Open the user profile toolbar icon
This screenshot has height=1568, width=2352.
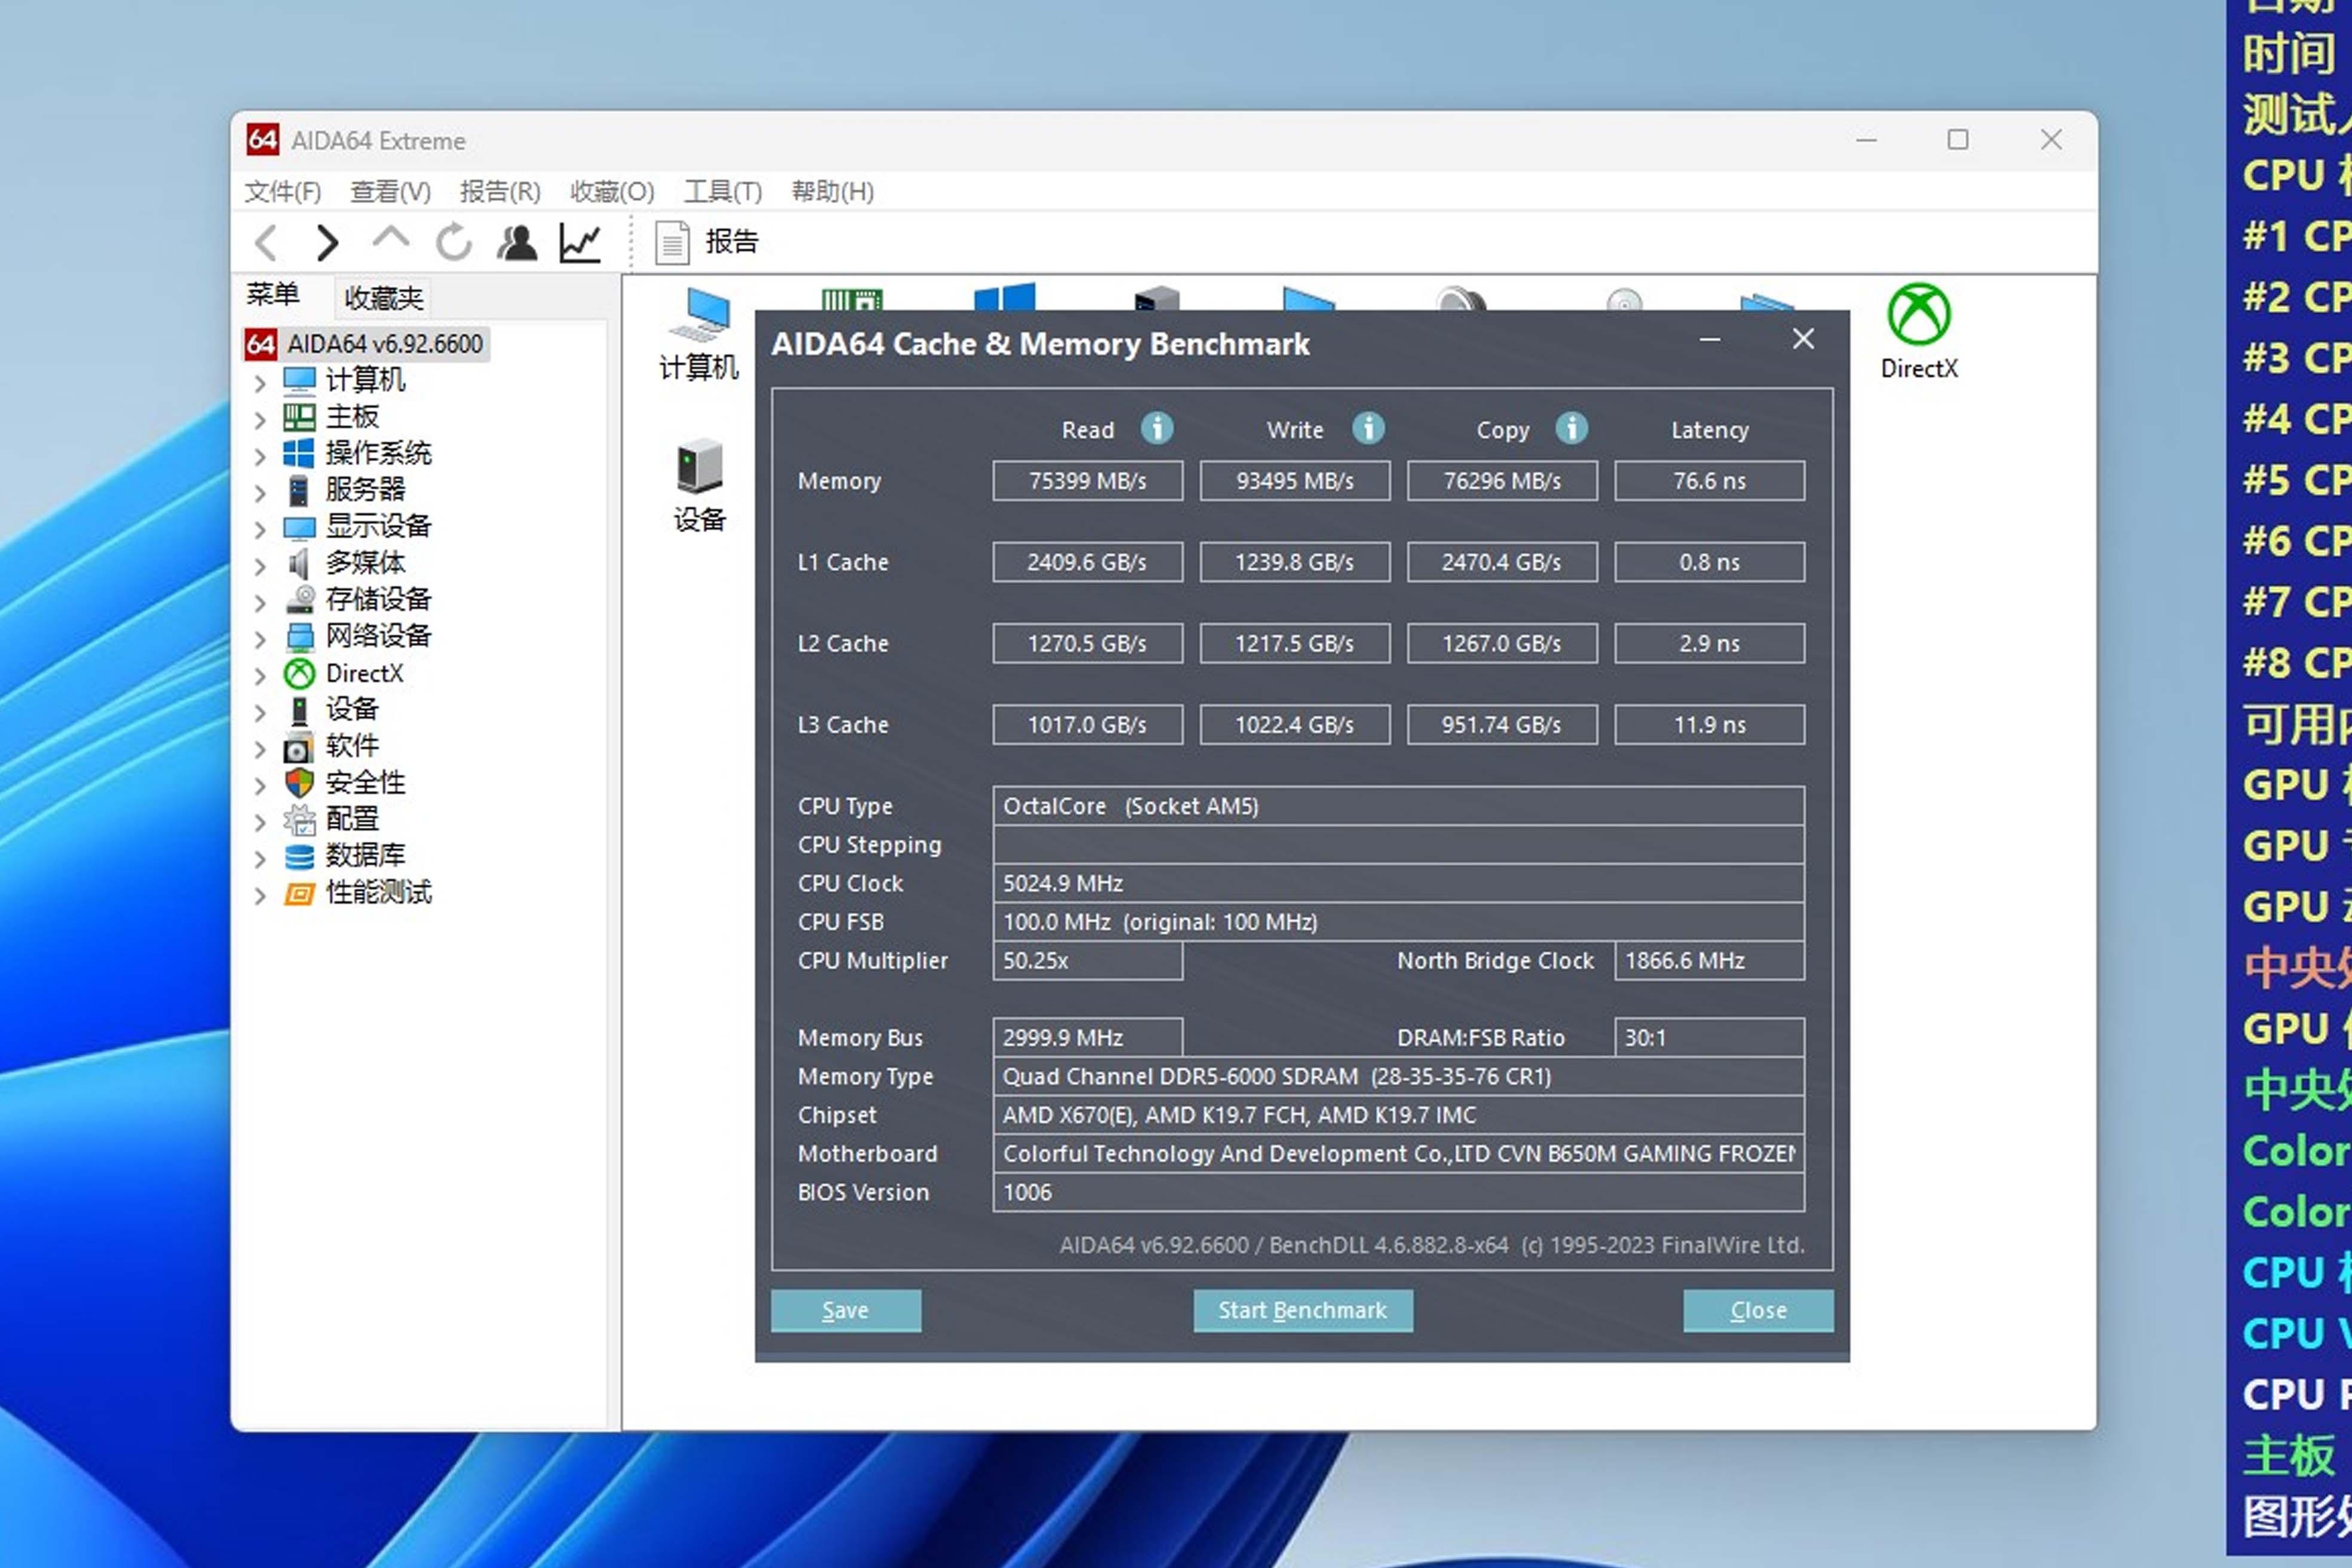(517, 242)
